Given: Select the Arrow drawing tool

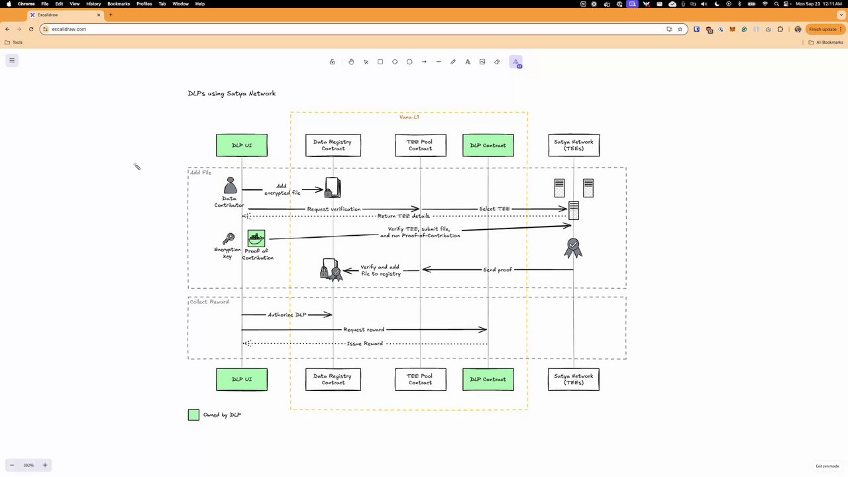Looking at the screenshot, I should (424, 62).
